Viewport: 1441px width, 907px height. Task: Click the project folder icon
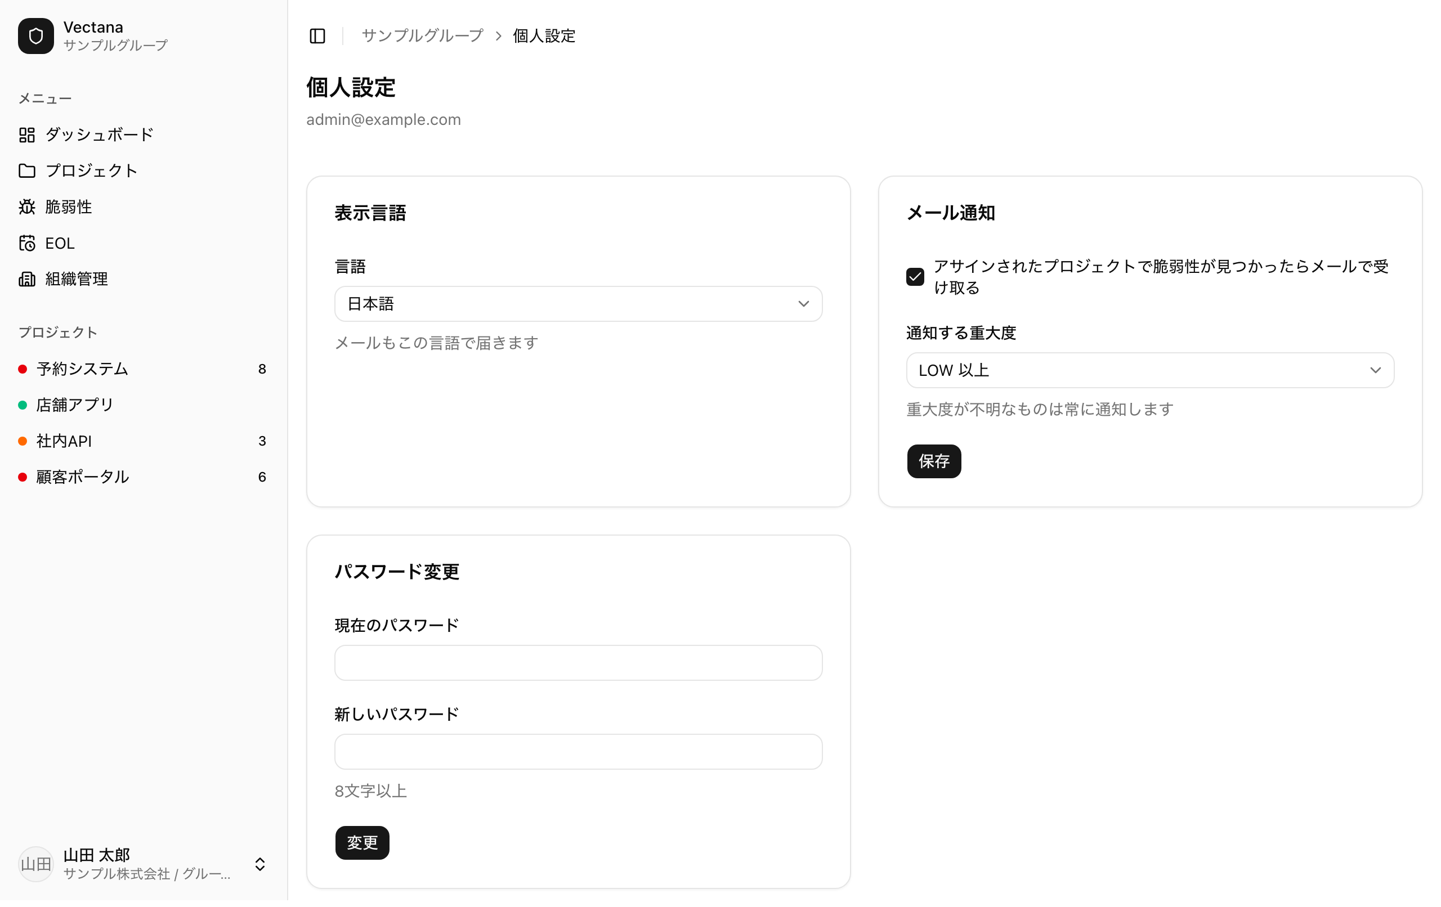pos(27,170)
